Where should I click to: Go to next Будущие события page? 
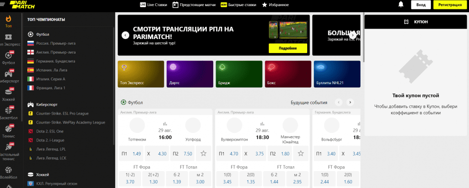pyautogui.click(x=350, y=102)
